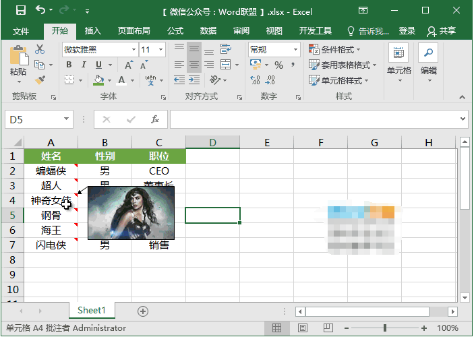Click the 条件格式 button

[x=334, y=50]
